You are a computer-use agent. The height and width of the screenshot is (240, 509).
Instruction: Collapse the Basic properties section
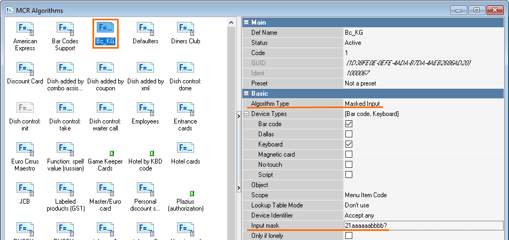tap(246, 94)
